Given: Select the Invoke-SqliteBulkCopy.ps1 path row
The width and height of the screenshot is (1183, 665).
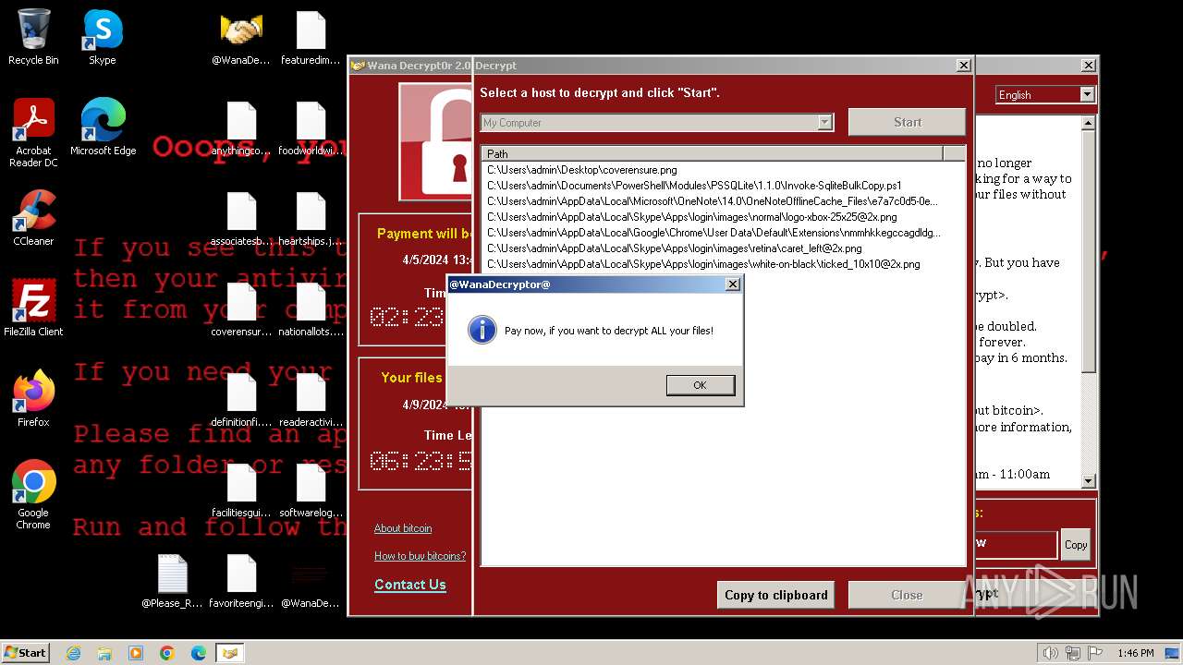Looking at the screenshot, I should (x=694, y=186).
